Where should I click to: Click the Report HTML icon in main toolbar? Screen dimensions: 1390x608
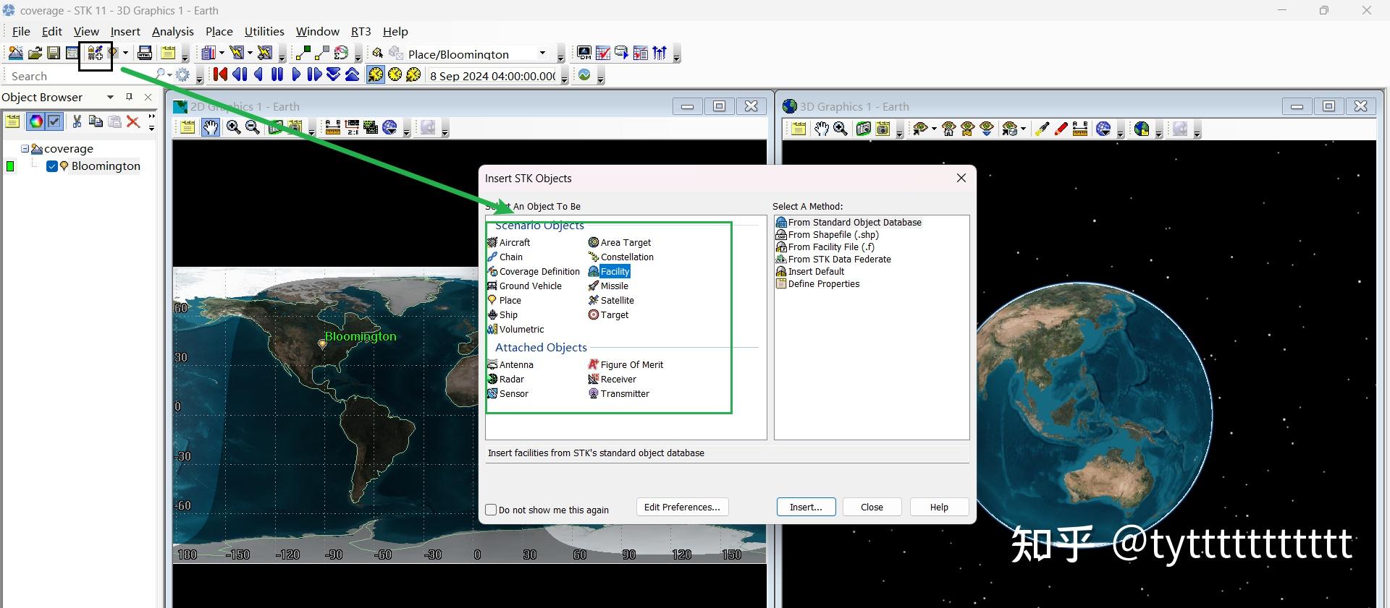coord(144,53)
